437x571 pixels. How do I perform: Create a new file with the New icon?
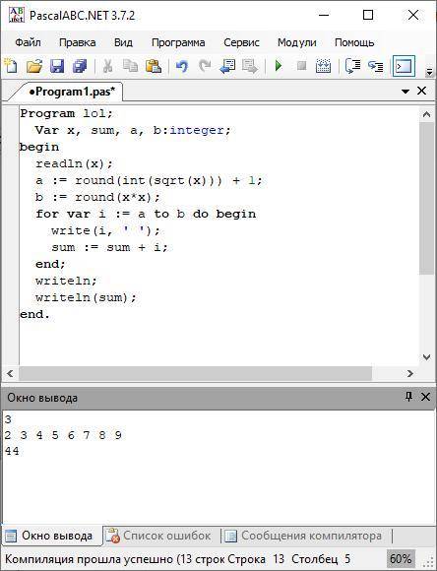click(11, 66)
